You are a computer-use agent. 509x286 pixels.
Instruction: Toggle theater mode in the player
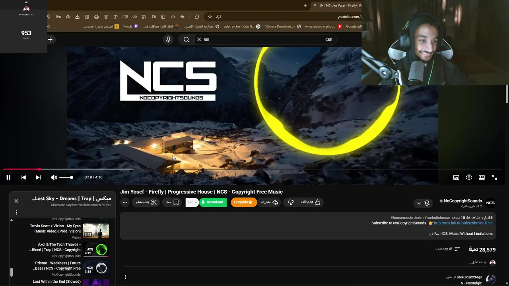click(482, 178)
